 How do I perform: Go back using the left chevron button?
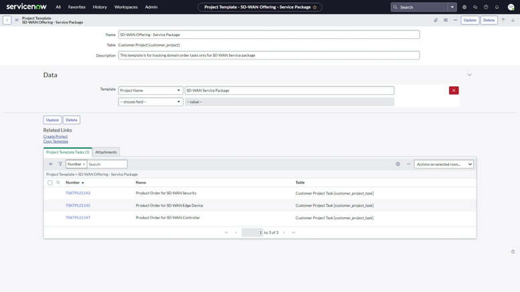pyautogui.click(x=7, y=20)
